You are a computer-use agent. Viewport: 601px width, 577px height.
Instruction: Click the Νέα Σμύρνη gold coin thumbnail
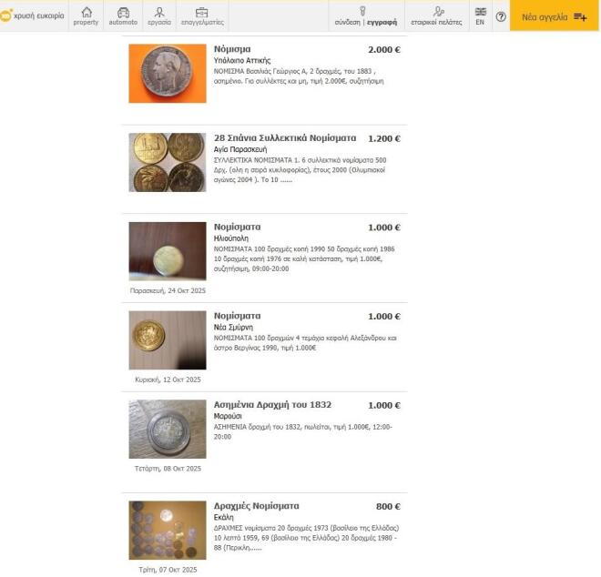pos(168,339)
